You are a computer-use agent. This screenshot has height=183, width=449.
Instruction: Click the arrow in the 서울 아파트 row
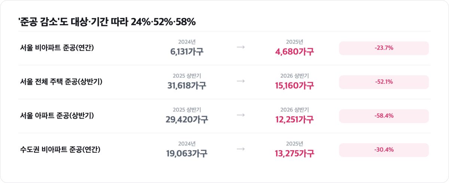[241, 116]
